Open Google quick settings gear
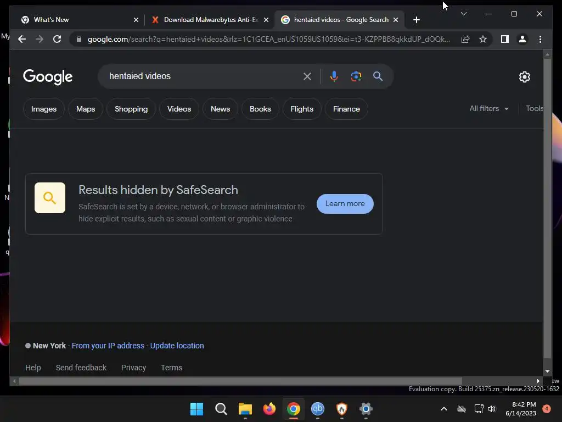562x422 pixels. tap(524, 76)
